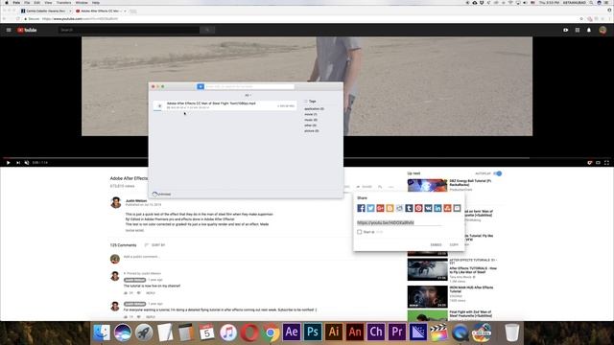614x345 pixels.
Task: Launch After Effects from the Dock
Action: pos(292,333)
